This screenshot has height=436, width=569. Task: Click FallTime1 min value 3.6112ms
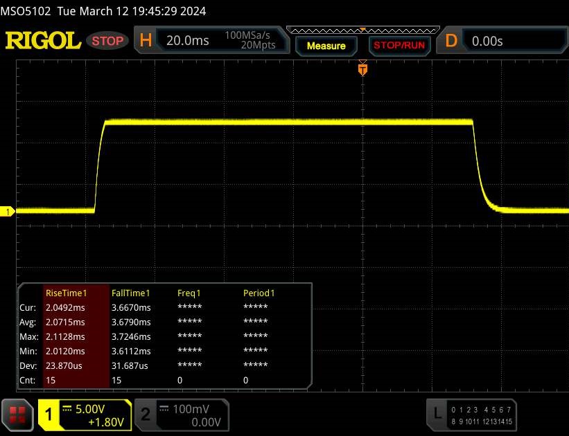(x=131, y=351)
